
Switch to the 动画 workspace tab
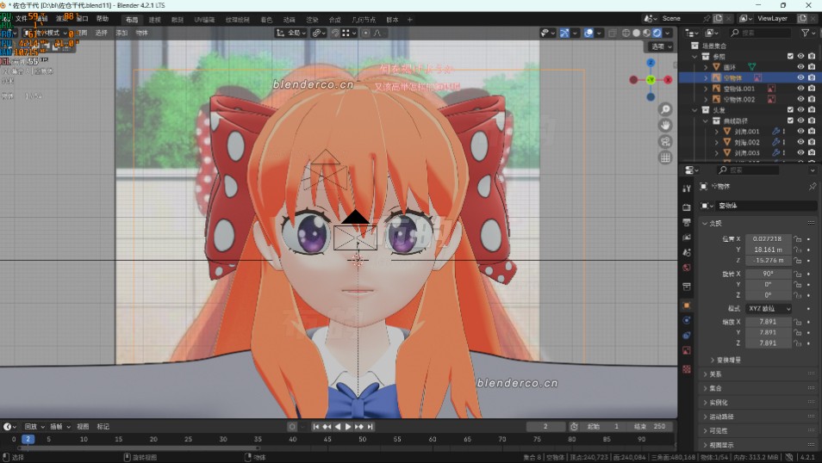(290, 20)
